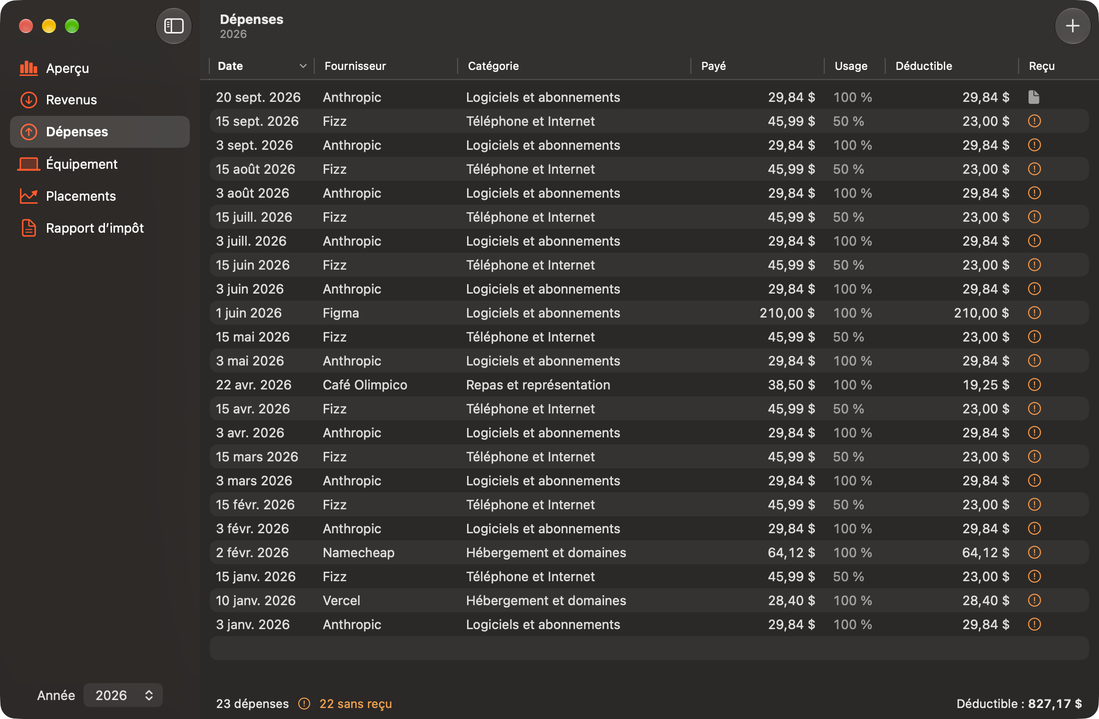Viewport: 1099px width, 719px height.
Task: Click the 64,12 $ paid amount
Action: [791, 552]
